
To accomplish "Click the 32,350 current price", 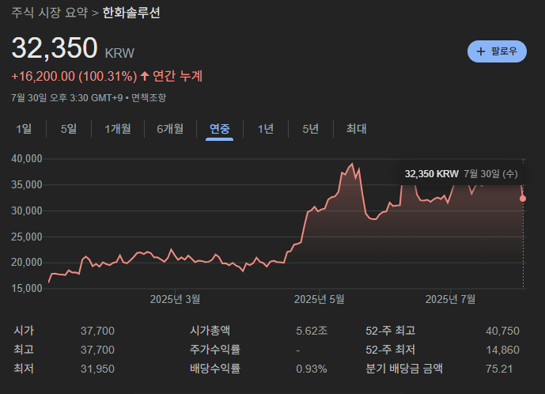I will [x=55, y=47].
